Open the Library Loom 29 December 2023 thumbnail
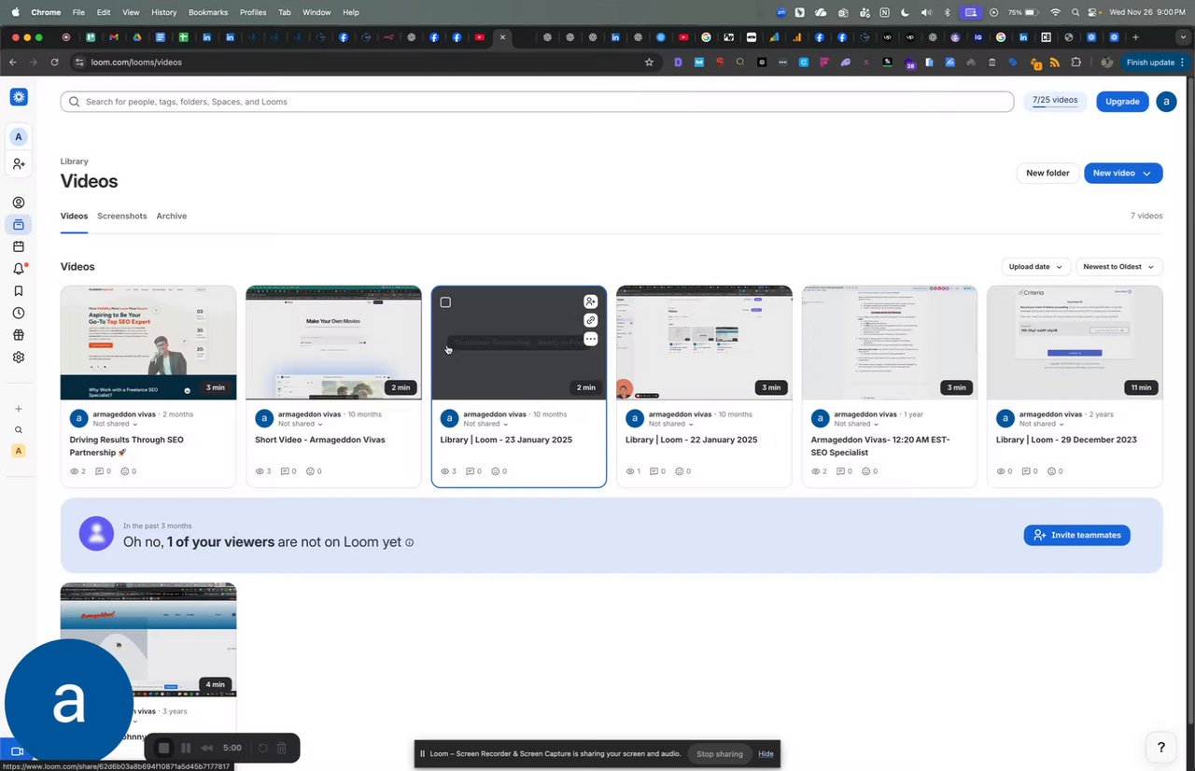Viewport: 1195px width, 771px height. 1075,343
